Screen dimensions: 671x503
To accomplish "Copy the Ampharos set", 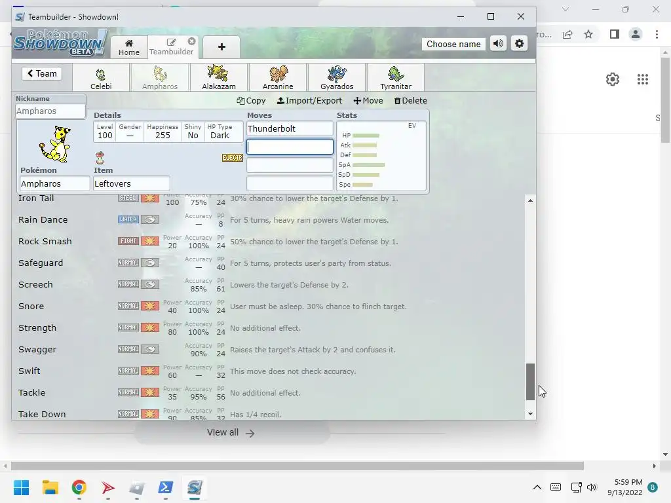I will click(251, 100).
